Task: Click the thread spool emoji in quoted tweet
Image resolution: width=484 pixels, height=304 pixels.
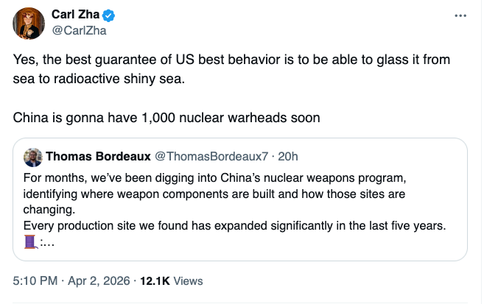Action: click(30, 241)
